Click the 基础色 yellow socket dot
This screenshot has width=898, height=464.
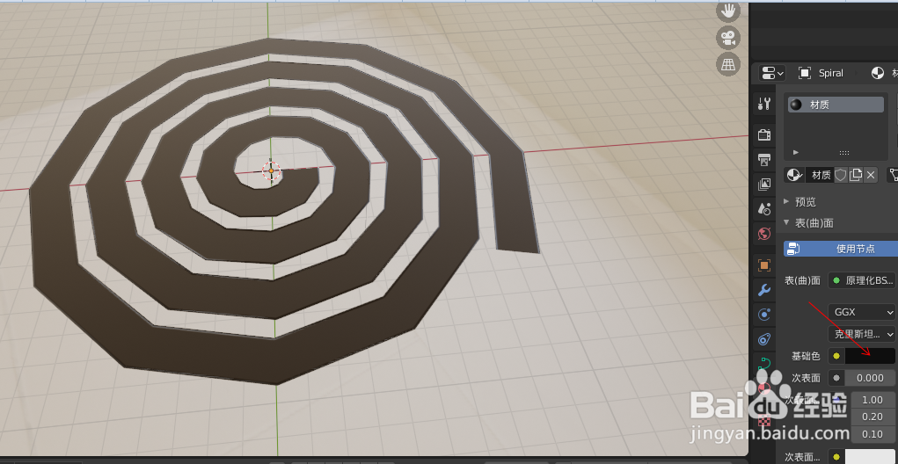pos(836,356)
